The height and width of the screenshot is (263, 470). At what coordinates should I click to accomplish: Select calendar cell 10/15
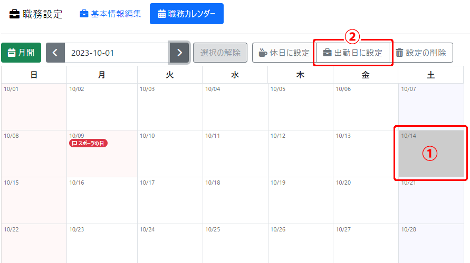34,200
